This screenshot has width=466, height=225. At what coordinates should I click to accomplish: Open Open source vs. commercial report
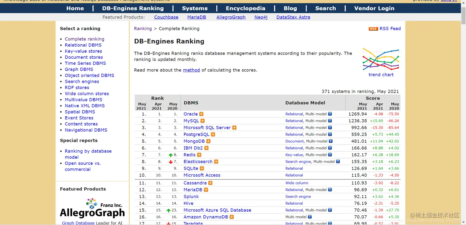point(83,166)
